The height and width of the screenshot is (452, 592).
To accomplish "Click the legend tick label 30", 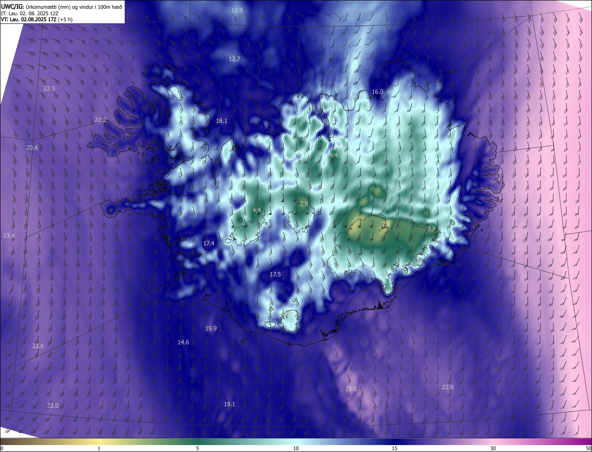I will pyautogui.click(x=493, y=448).
